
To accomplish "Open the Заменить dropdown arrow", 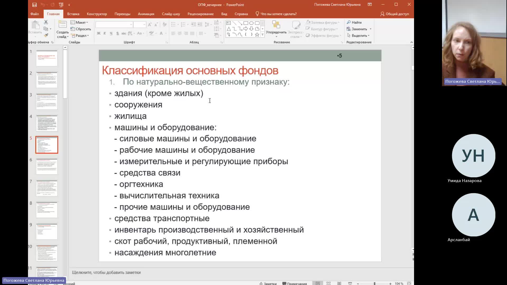I will [370, 29].
